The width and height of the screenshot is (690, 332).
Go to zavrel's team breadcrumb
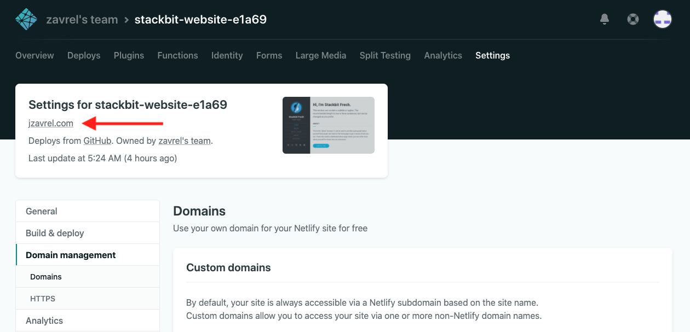click(82, 20)
